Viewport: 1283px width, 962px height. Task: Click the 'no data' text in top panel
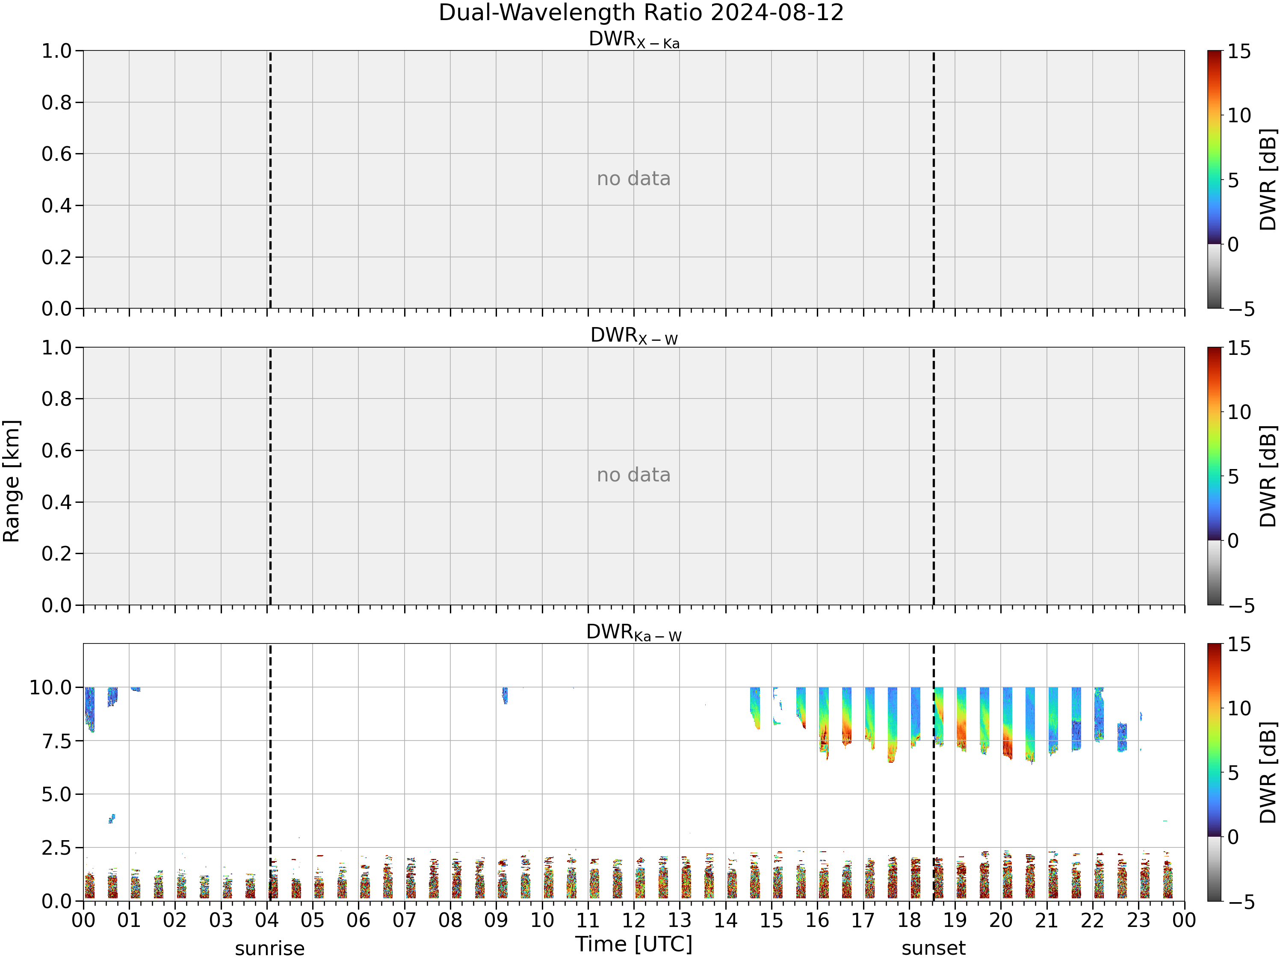point(634,179)
